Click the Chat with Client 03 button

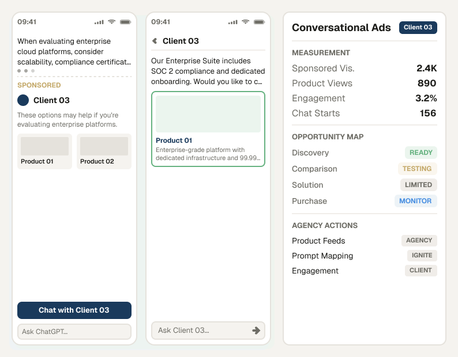(x=74, y=310)
